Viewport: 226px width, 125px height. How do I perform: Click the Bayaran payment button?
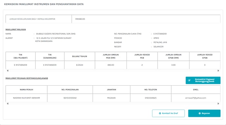(x=204, y=113)
